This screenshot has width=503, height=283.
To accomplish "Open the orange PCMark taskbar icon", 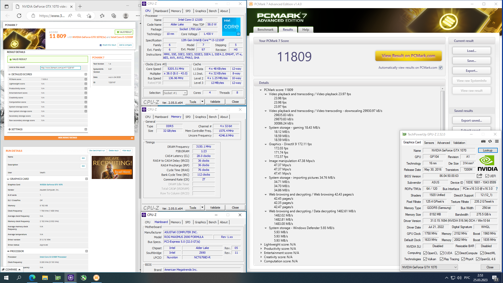I will [x=96, y=278].
